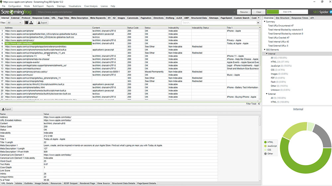Resume the crawl

(244, 12)
